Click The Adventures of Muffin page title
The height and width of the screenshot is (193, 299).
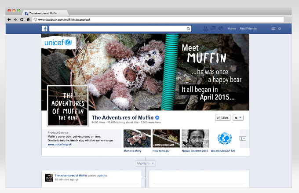(x=123, y=117)
